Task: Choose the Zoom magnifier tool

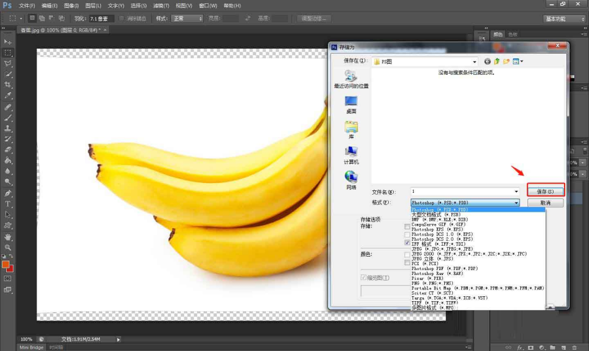Action: click(8, 248)
